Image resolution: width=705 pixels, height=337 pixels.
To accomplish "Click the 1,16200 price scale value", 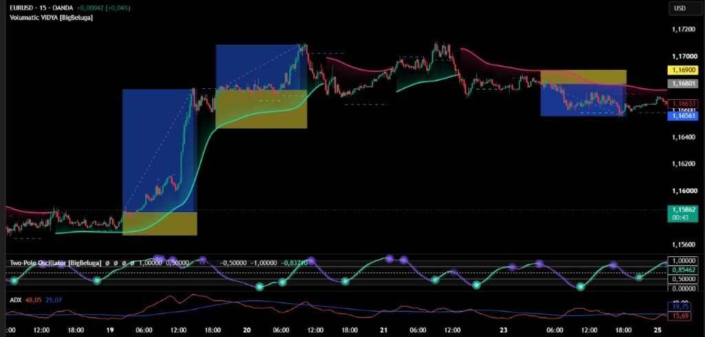I will 682,164.
